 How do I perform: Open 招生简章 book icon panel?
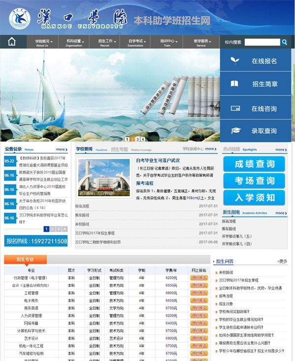(256, 84)
